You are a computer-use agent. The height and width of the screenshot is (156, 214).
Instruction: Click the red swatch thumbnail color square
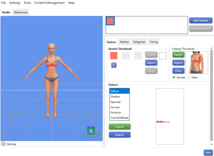[x=114, y=55]
